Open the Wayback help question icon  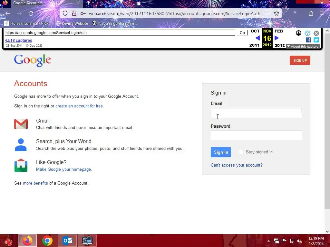[307, 33]
